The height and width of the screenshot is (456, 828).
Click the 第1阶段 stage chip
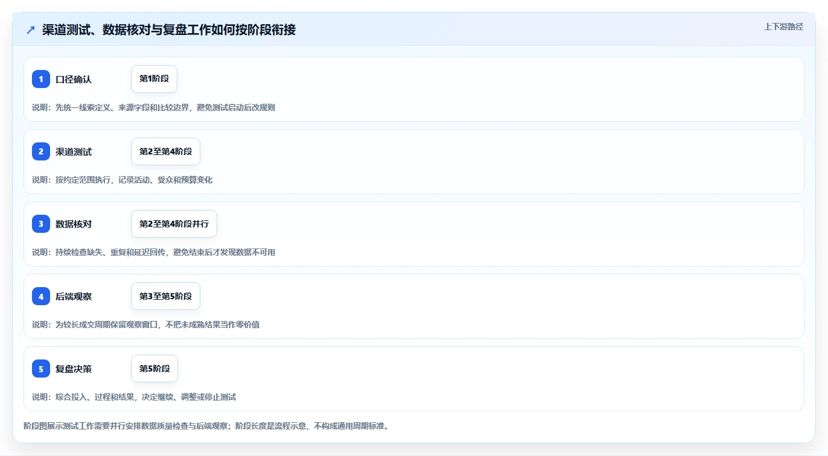[x=154, y=79]
